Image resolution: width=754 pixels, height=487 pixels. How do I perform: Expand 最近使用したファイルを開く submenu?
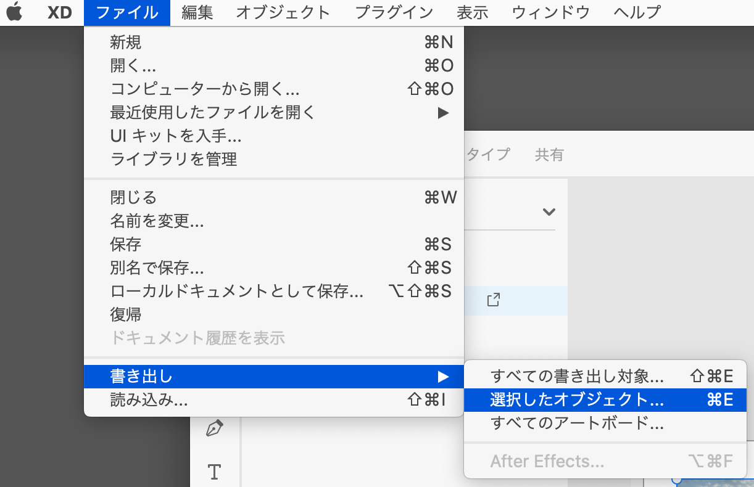pos(273,112)
